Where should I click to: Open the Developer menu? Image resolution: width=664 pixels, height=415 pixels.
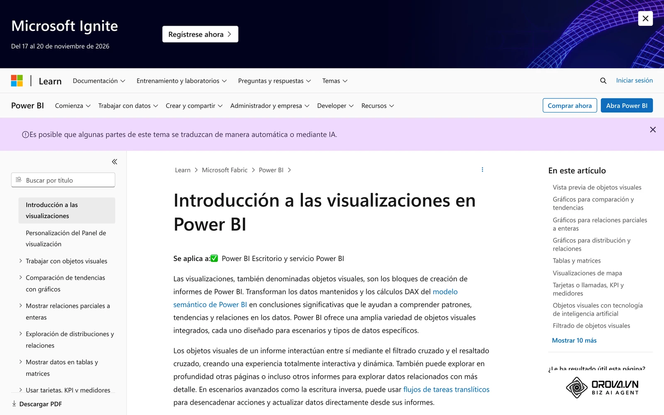[x=335, y=105]
